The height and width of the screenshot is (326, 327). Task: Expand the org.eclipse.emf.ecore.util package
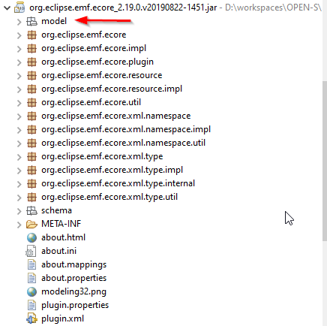tap(19, 103)
